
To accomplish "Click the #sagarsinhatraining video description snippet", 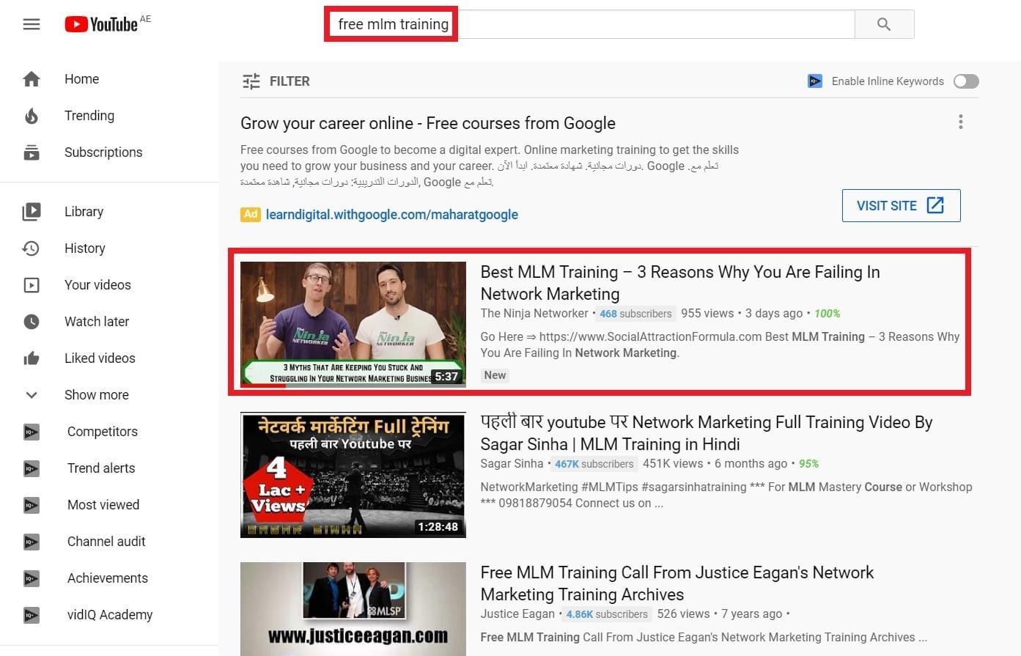I will point(726,495).
